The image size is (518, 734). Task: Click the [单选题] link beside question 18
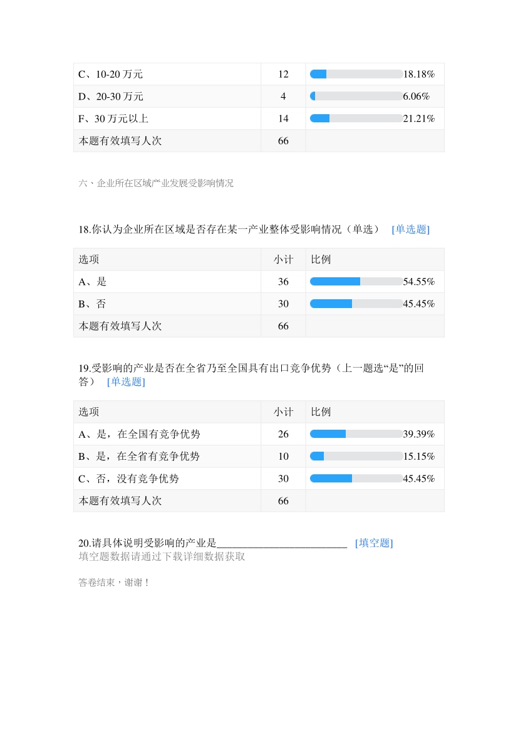tap(410, 230)
